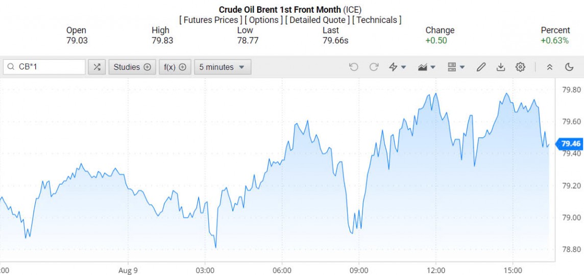Open the Futures Prices link
This screenshot has height=275, width=584.
click(211, 20)
